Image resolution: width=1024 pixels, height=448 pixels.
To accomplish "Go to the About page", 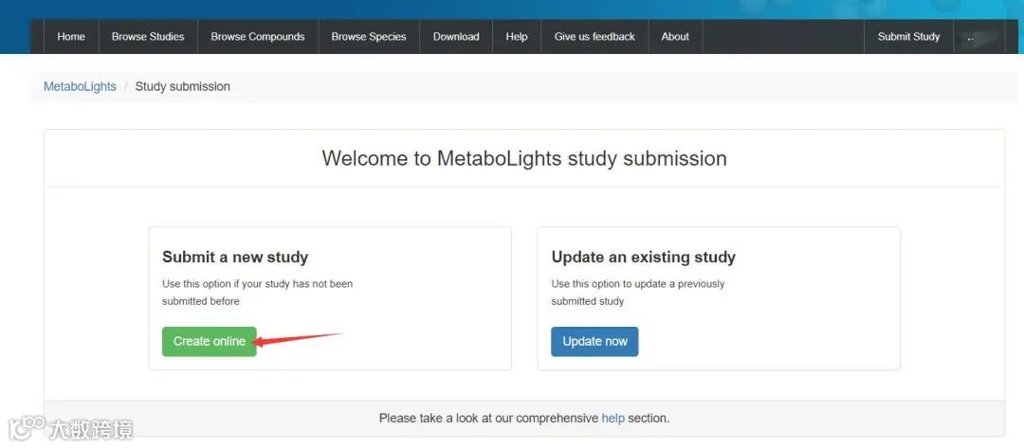I will click(x=675, y=37).
